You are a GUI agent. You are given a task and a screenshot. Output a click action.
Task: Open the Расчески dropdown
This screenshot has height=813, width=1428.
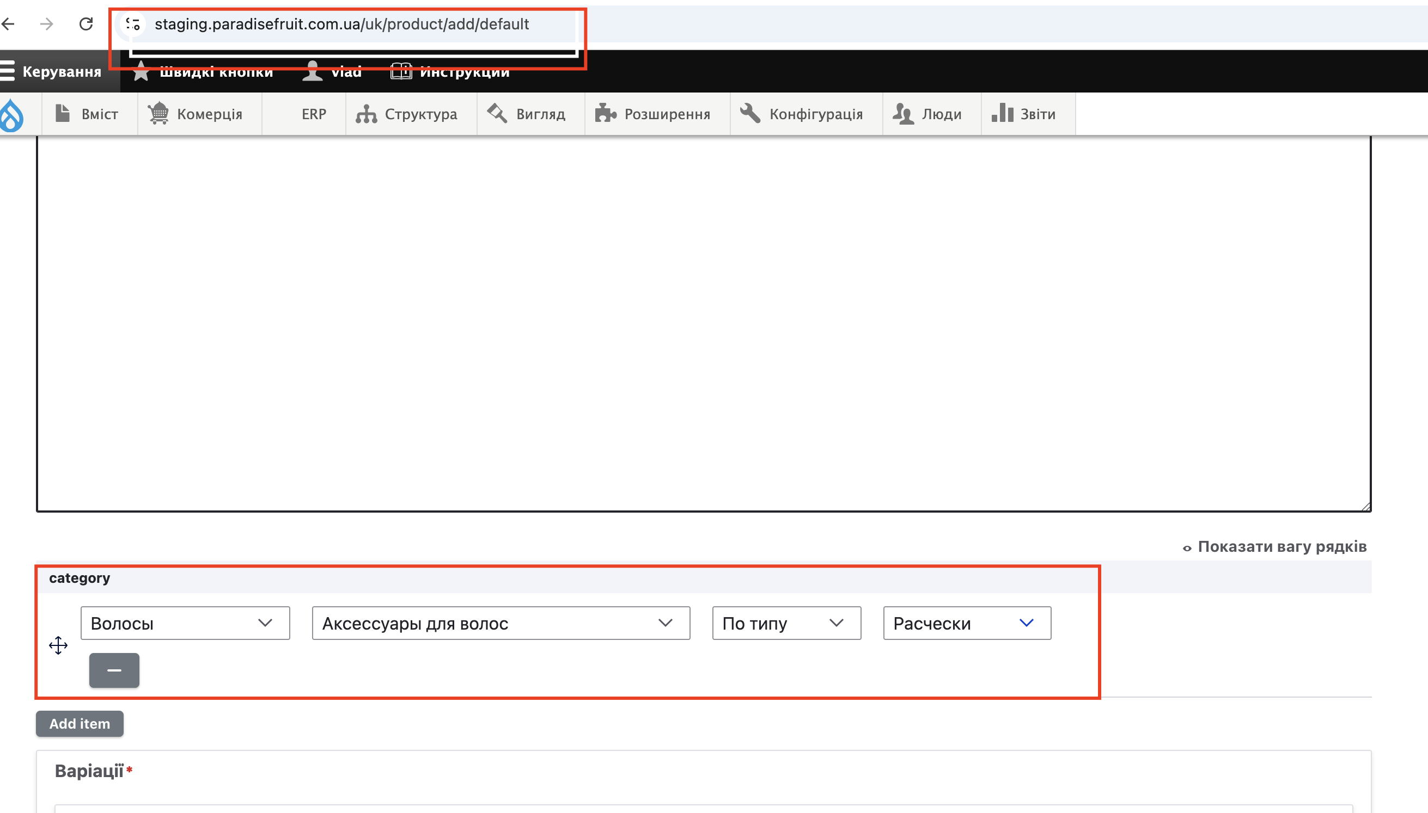point(967,623)
